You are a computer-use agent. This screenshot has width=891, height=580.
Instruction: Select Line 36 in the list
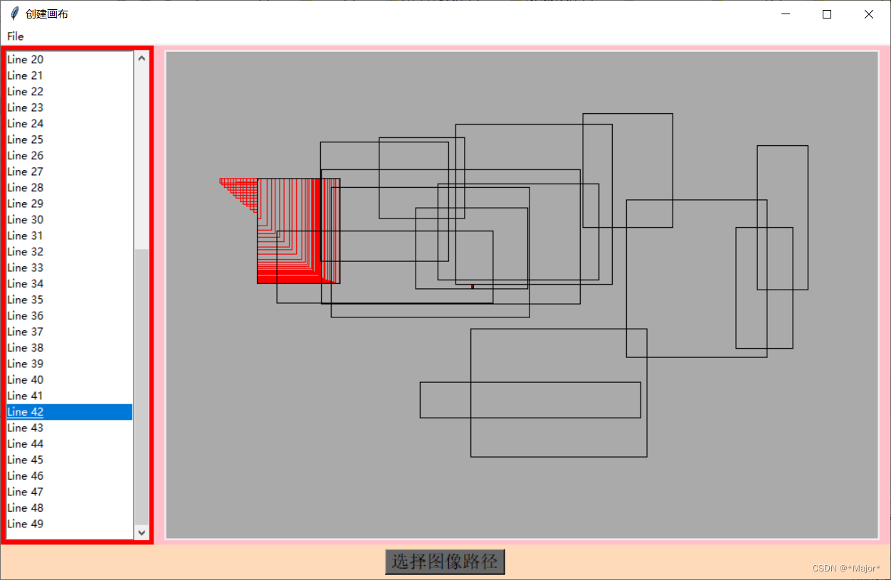point(69,316)
